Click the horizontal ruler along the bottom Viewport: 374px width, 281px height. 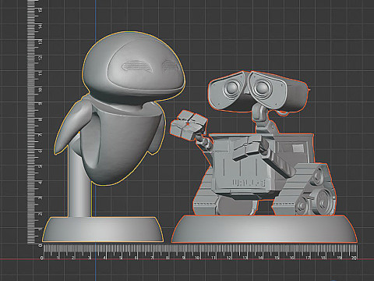(200, 252)
